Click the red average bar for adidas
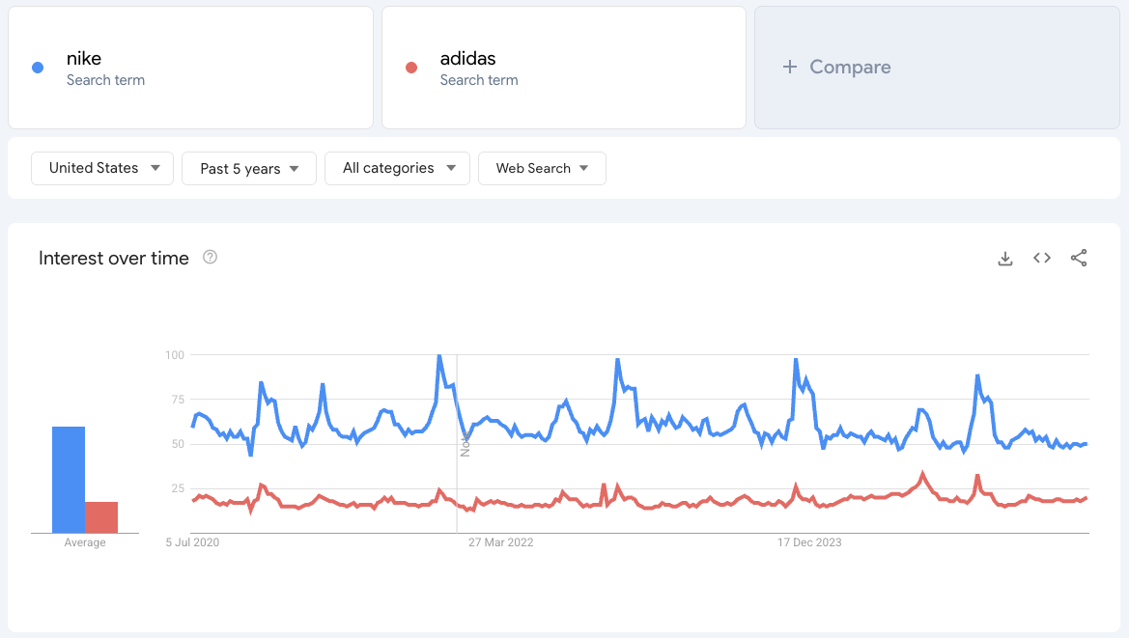Viewport: 1129px width, 638px height. click(x=103, y=516)
